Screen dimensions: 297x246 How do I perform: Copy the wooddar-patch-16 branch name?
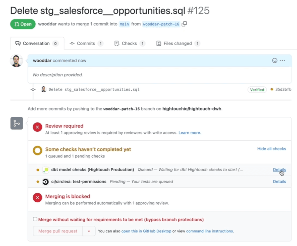click(184, 24)
